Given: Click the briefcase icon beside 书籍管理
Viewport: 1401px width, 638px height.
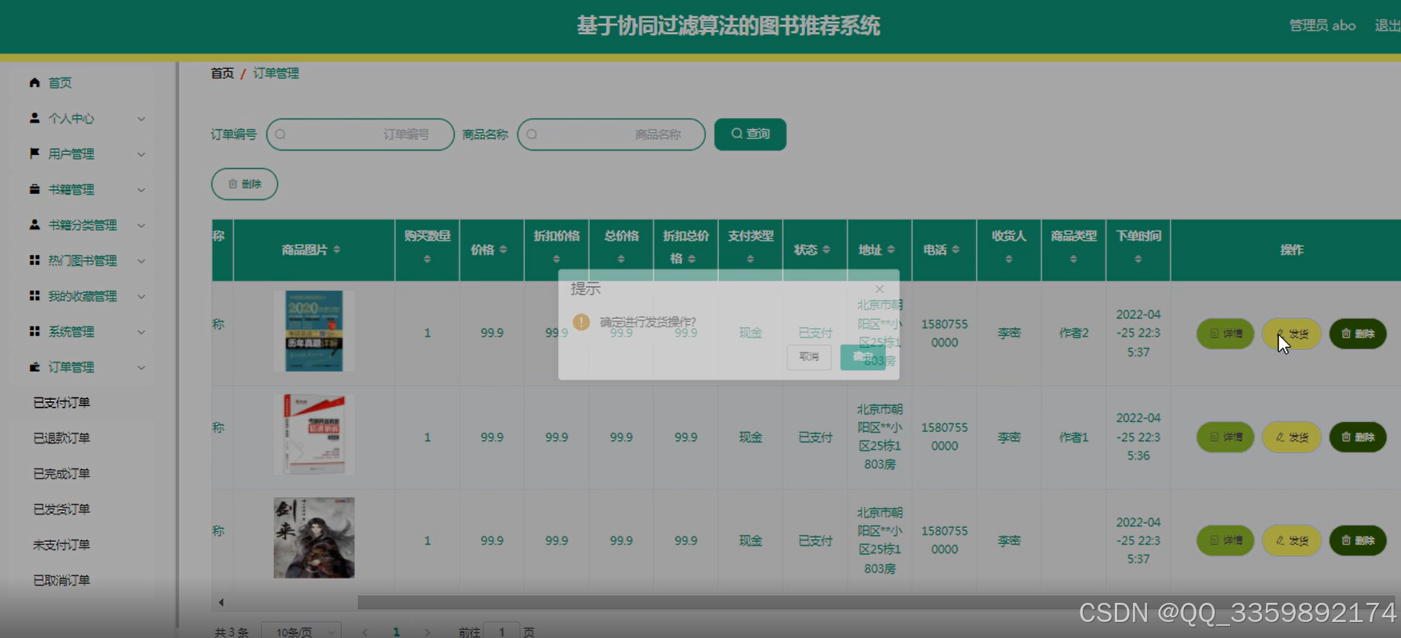Looking at the screenshot, I should pyautogui.click(x=34, y=189).
